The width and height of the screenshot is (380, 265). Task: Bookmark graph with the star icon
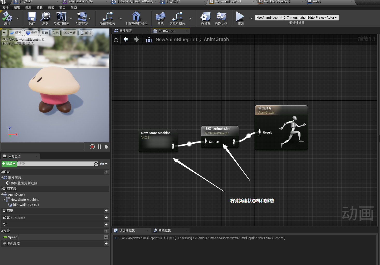pos(116,40)
